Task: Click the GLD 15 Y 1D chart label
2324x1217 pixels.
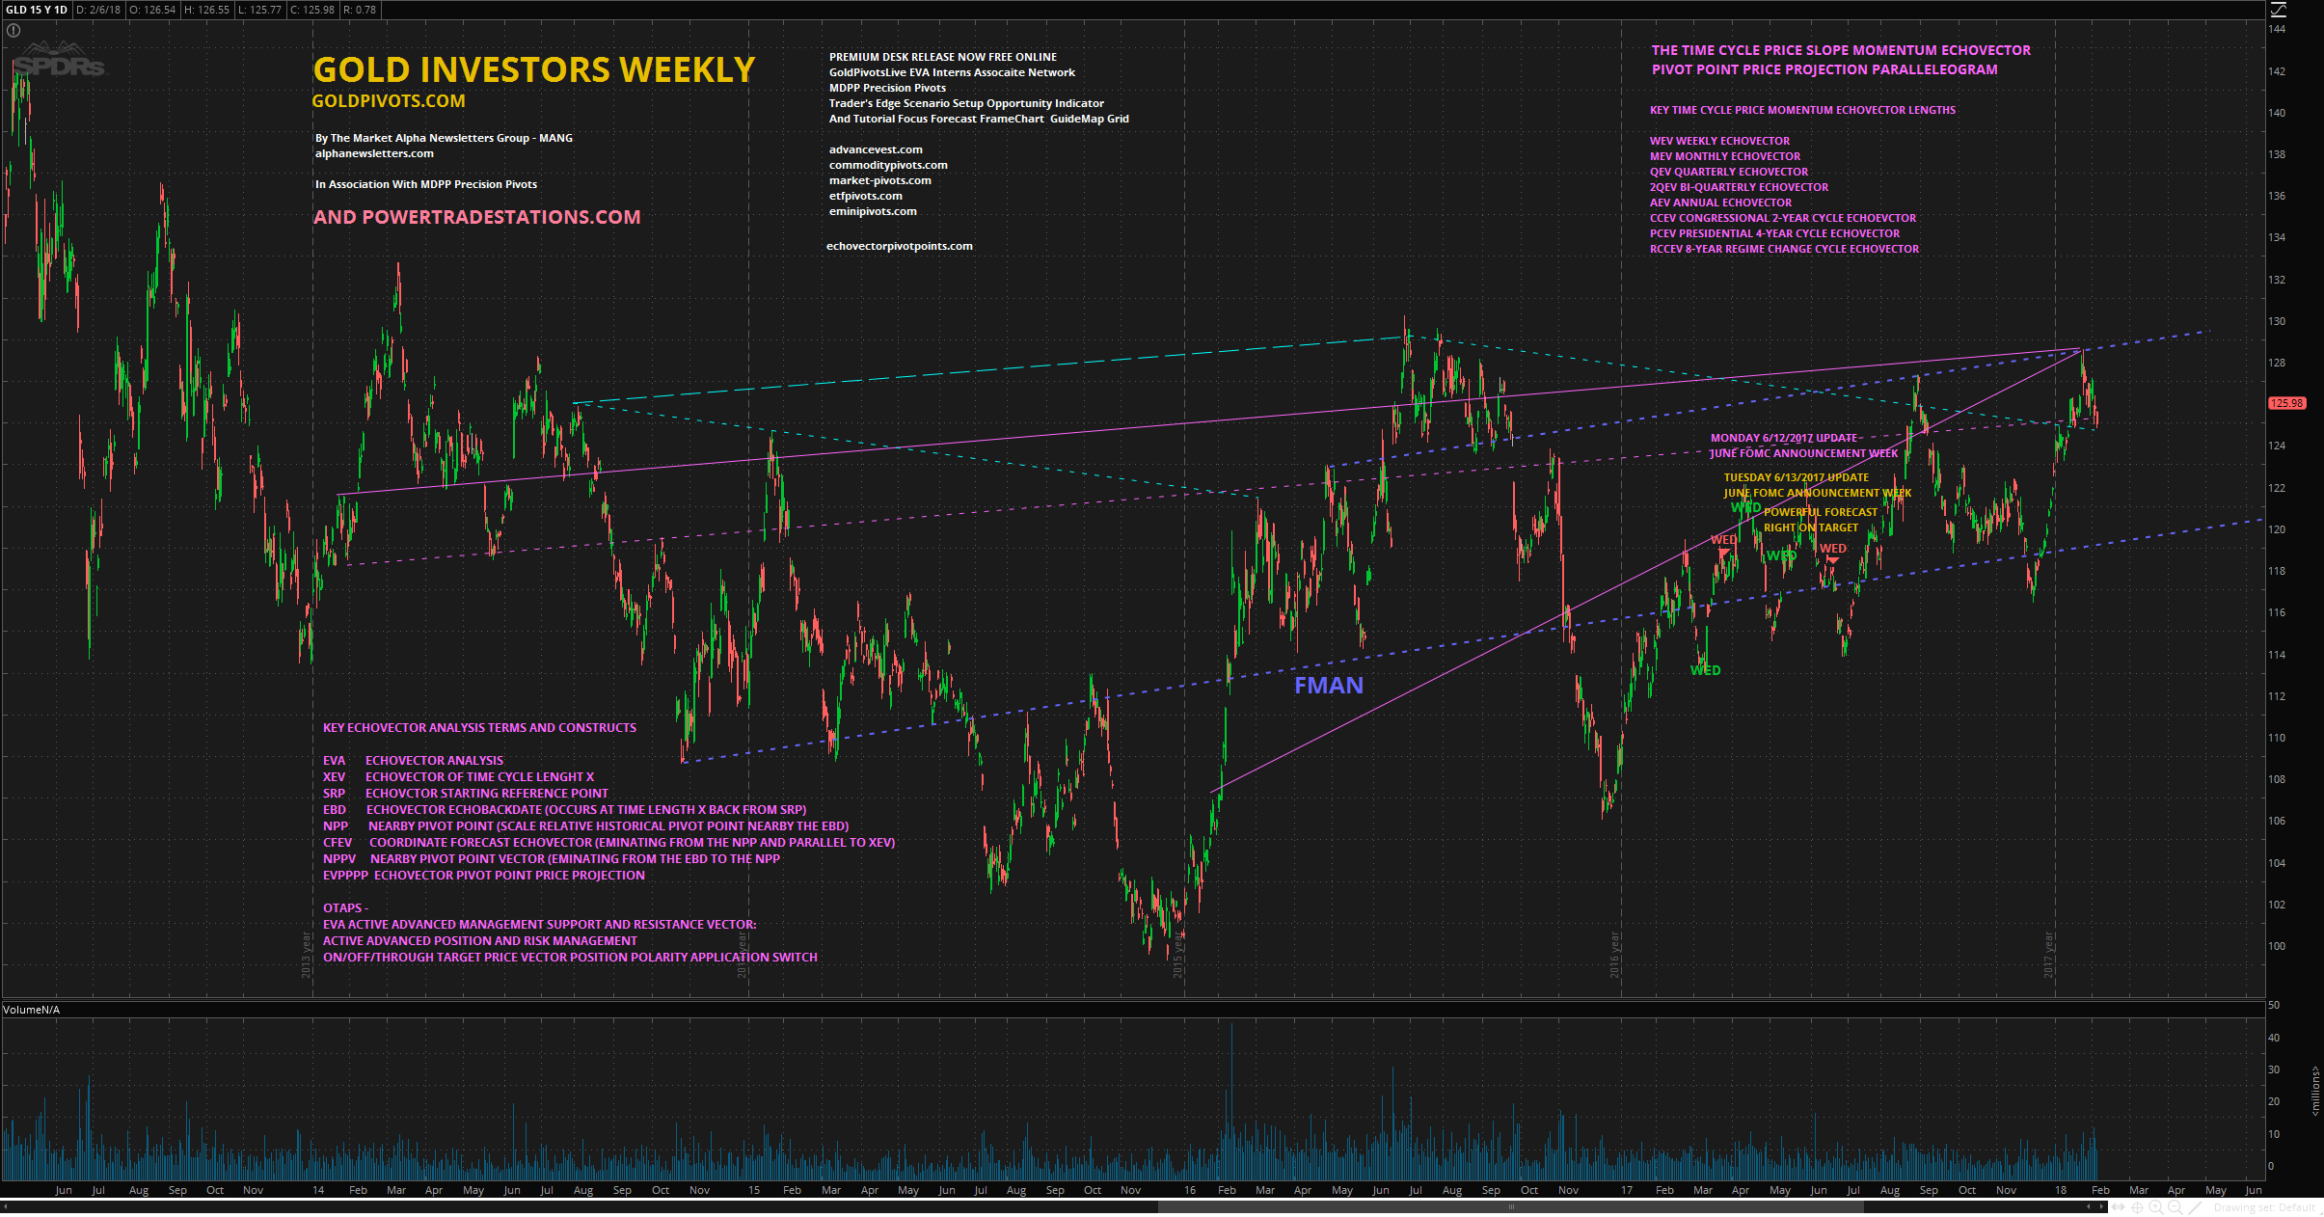Action: click(37, 10)
